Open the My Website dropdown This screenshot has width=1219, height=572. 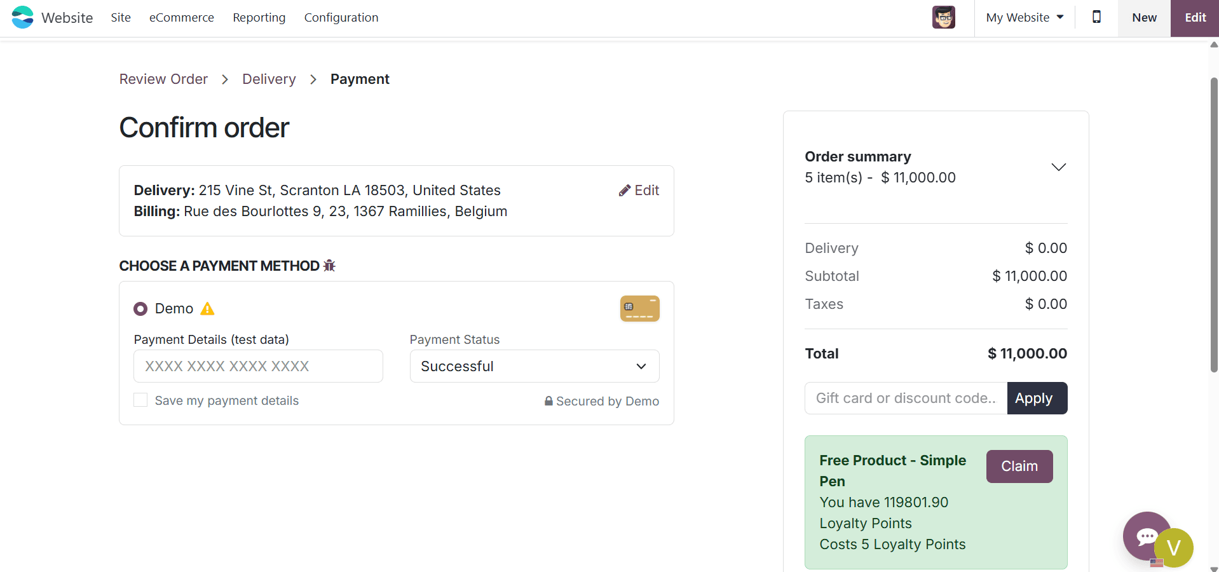(x=1023, y=17)
